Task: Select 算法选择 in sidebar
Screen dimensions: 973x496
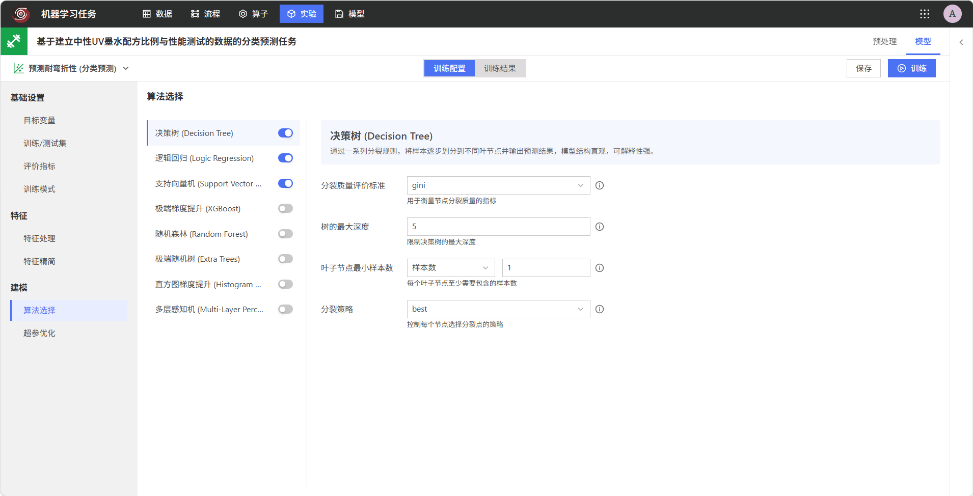Action: pyautogui.click(x=69, y=310)
